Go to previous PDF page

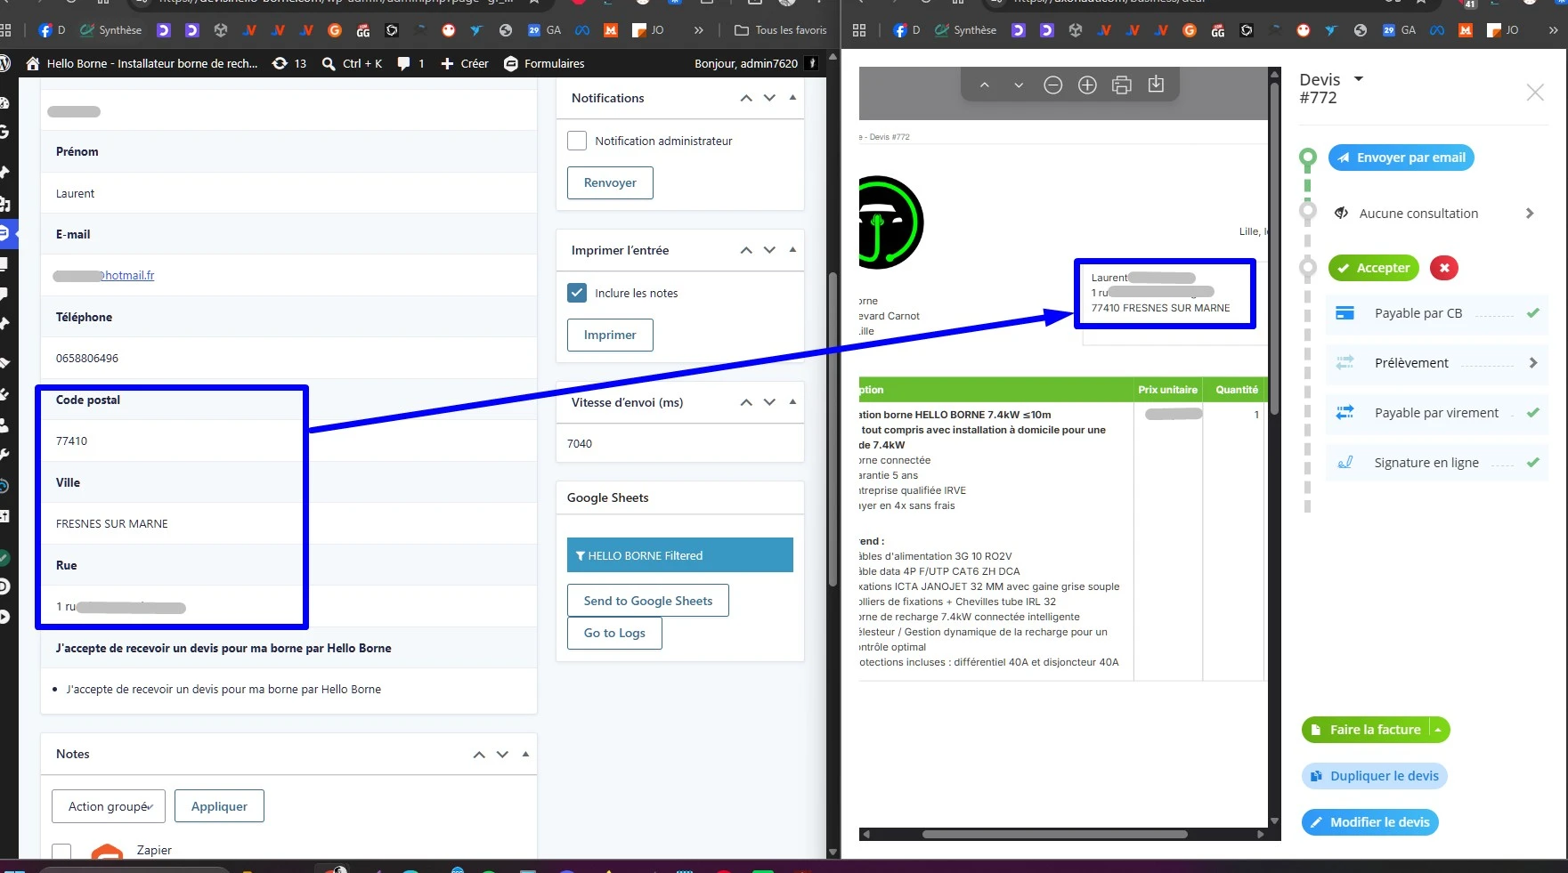click(x=984, y=85)
